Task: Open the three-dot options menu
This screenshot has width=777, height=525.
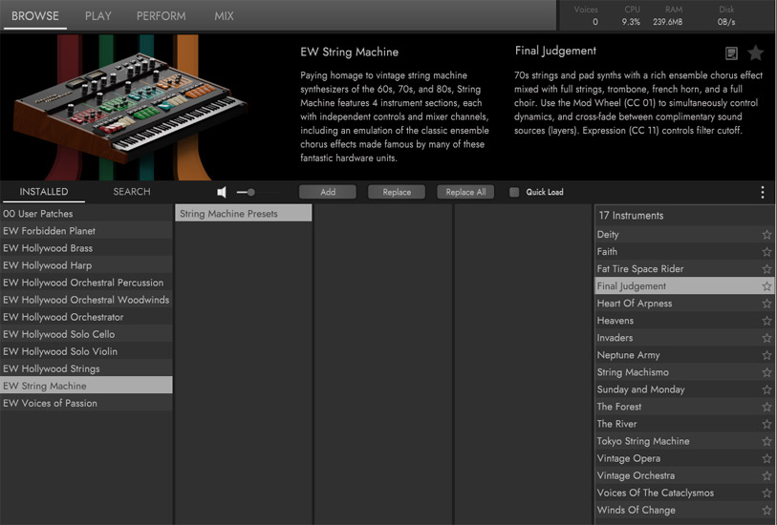Action: click(x=762, y=192)
